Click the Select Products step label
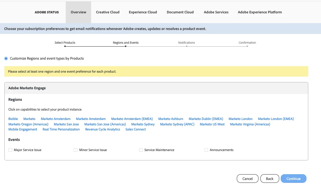 pyautogui.click(x=65, y=43)
